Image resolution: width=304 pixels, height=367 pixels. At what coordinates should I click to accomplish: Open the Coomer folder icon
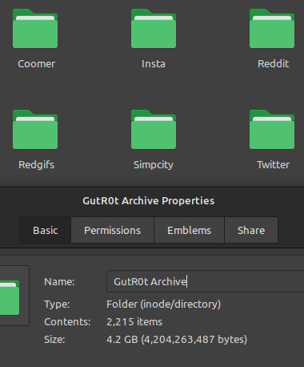coord(35,29)
